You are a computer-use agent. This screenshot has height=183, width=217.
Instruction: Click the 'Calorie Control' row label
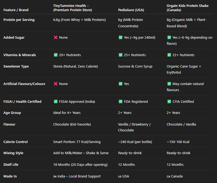(x=15, y=142)
